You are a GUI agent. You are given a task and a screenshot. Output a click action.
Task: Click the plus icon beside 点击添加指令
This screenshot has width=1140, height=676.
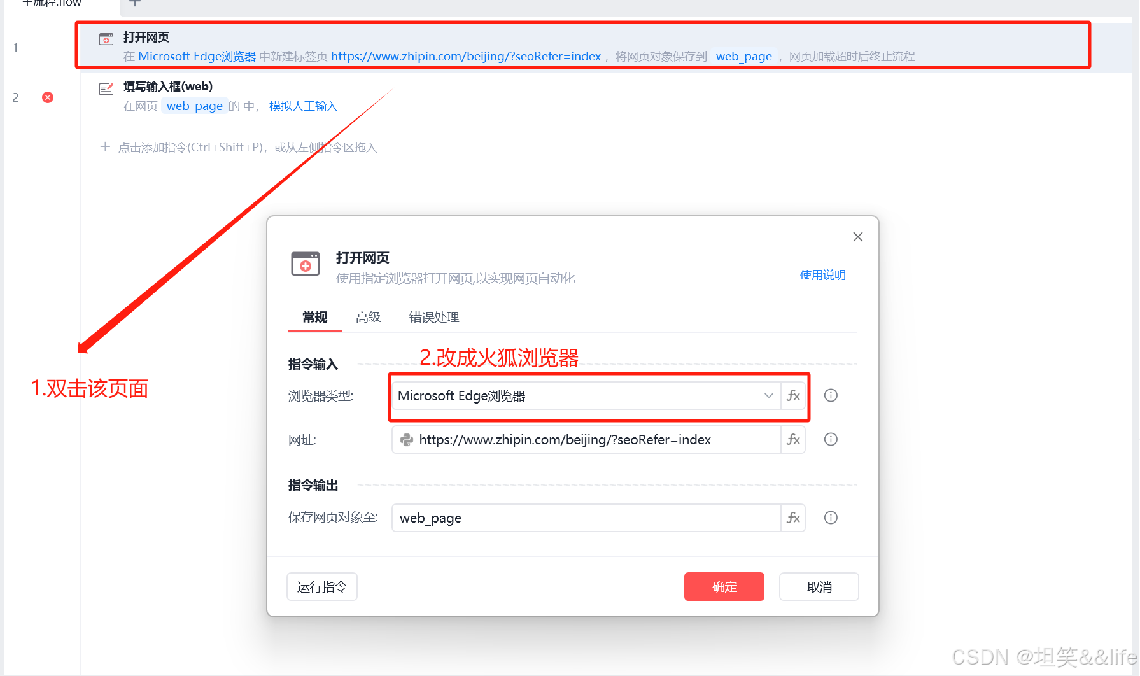[105, 147]
